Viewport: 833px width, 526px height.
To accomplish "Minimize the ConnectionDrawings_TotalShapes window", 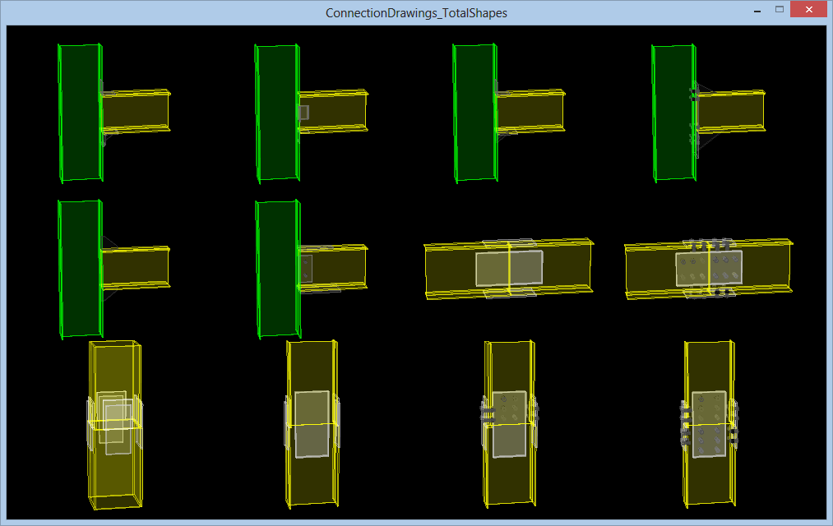I will 756,11.
